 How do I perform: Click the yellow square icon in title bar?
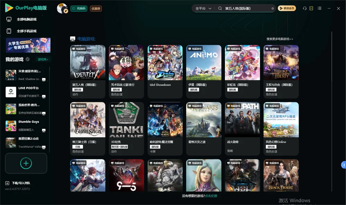311,8
